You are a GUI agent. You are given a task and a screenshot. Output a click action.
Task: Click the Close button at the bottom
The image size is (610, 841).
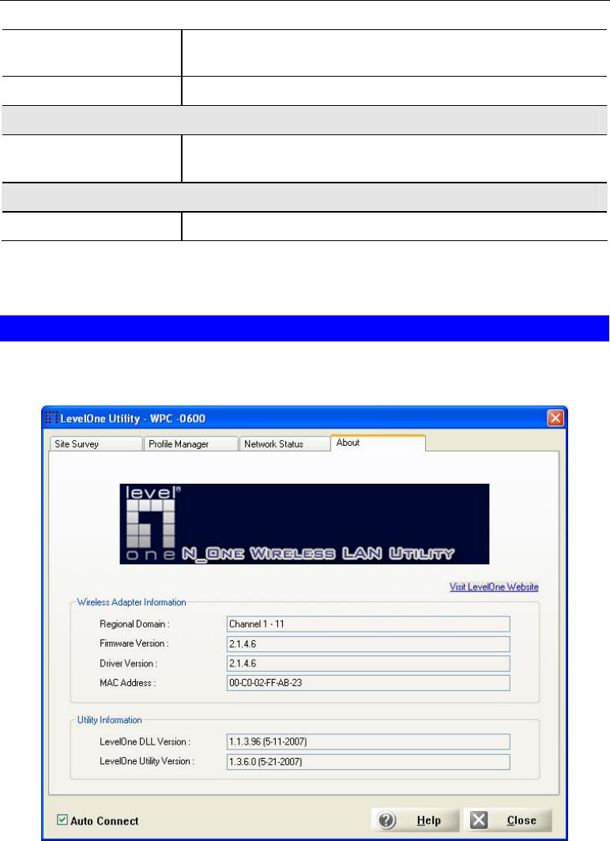[x=507, y=820]
